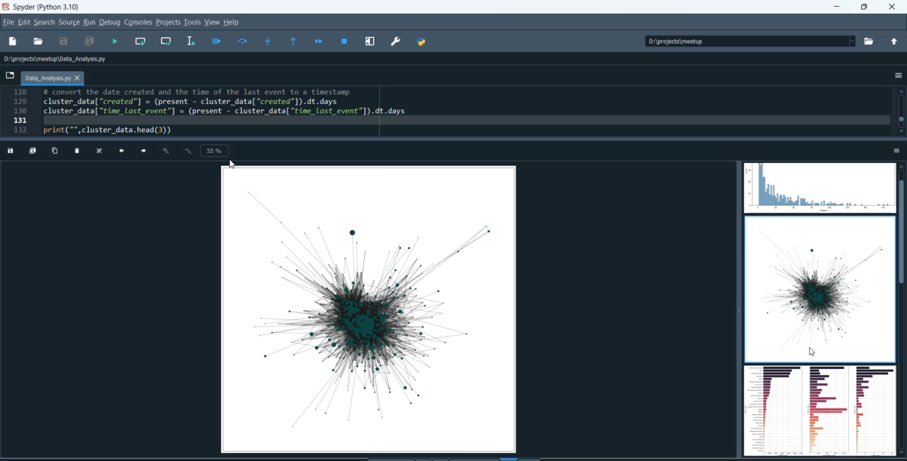Open the Consoles menu

[138, 22]
